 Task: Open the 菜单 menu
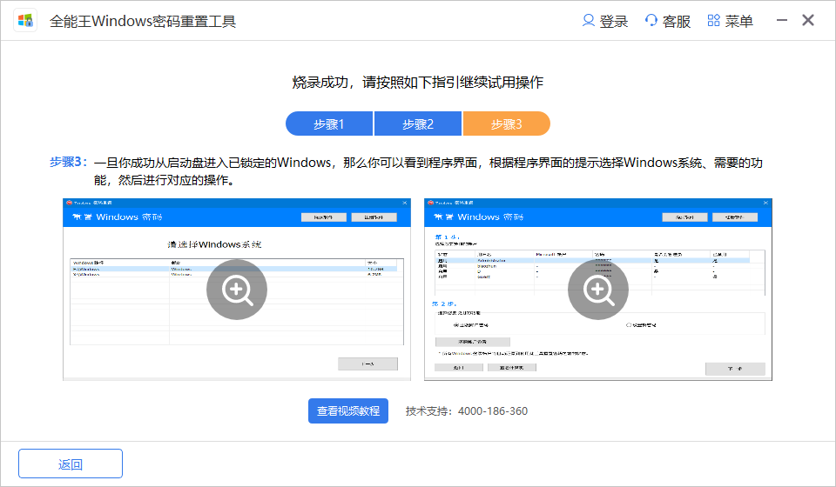(730, 21)
